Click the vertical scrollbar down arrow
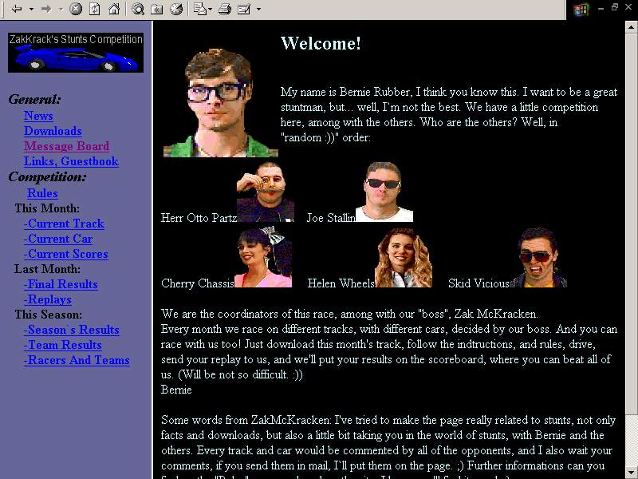638x479 pixels. coord(632,472)
